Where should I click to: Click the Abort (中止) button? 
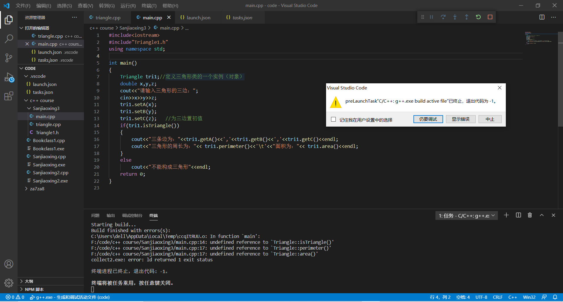pos(490,119)
